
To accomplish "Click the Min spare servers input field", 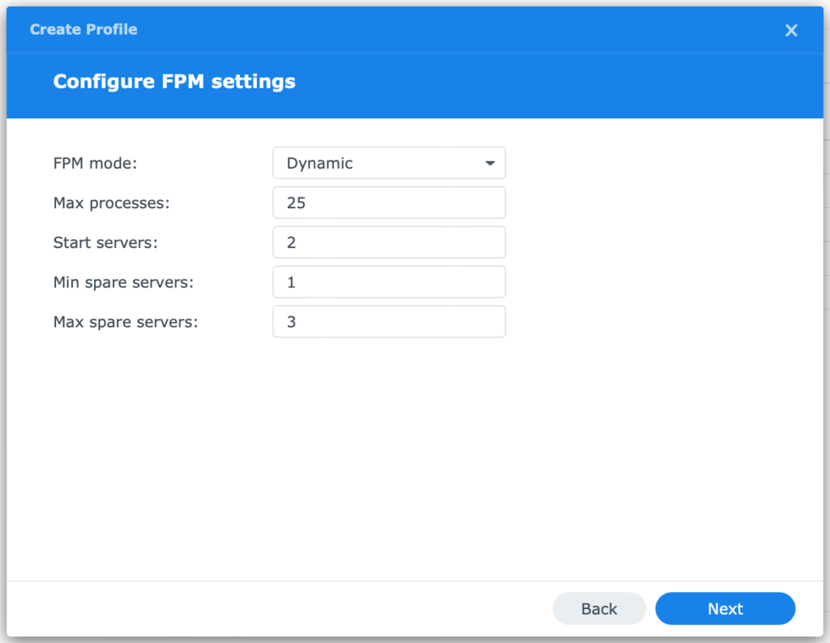I will pyautogui.click(x=389, y=282).
